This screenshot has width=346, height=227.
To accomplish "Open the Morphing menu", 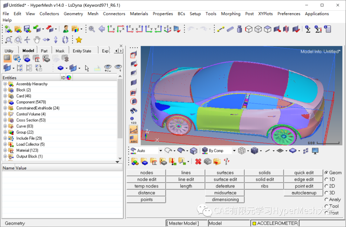I will pyautogui.click(x=231, y=14).
